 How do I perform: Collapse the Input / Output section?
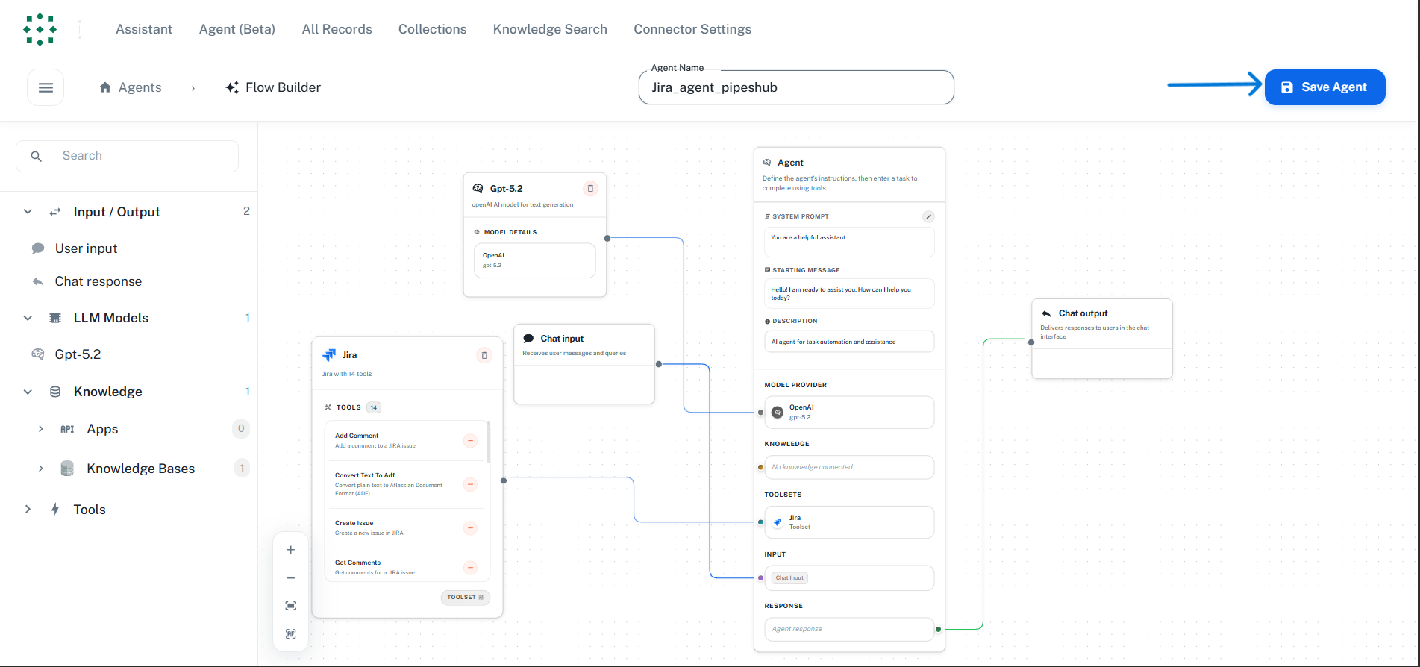click(x=28, y=212)
